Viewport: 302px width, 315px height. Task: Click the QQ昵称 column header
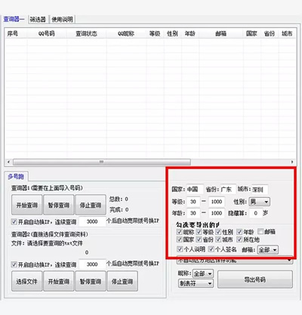tap(126, 33)
